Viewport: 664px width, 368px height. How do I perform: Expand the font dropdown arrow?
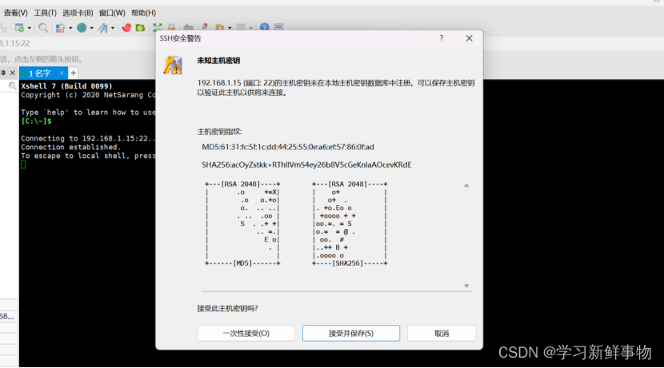pos(113,28)
